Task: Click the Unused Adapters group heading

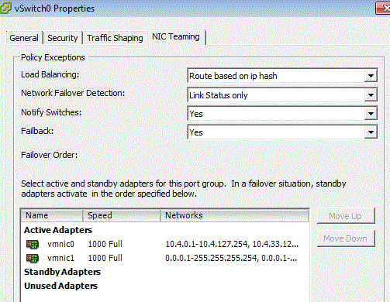Action: click(60, 286)
